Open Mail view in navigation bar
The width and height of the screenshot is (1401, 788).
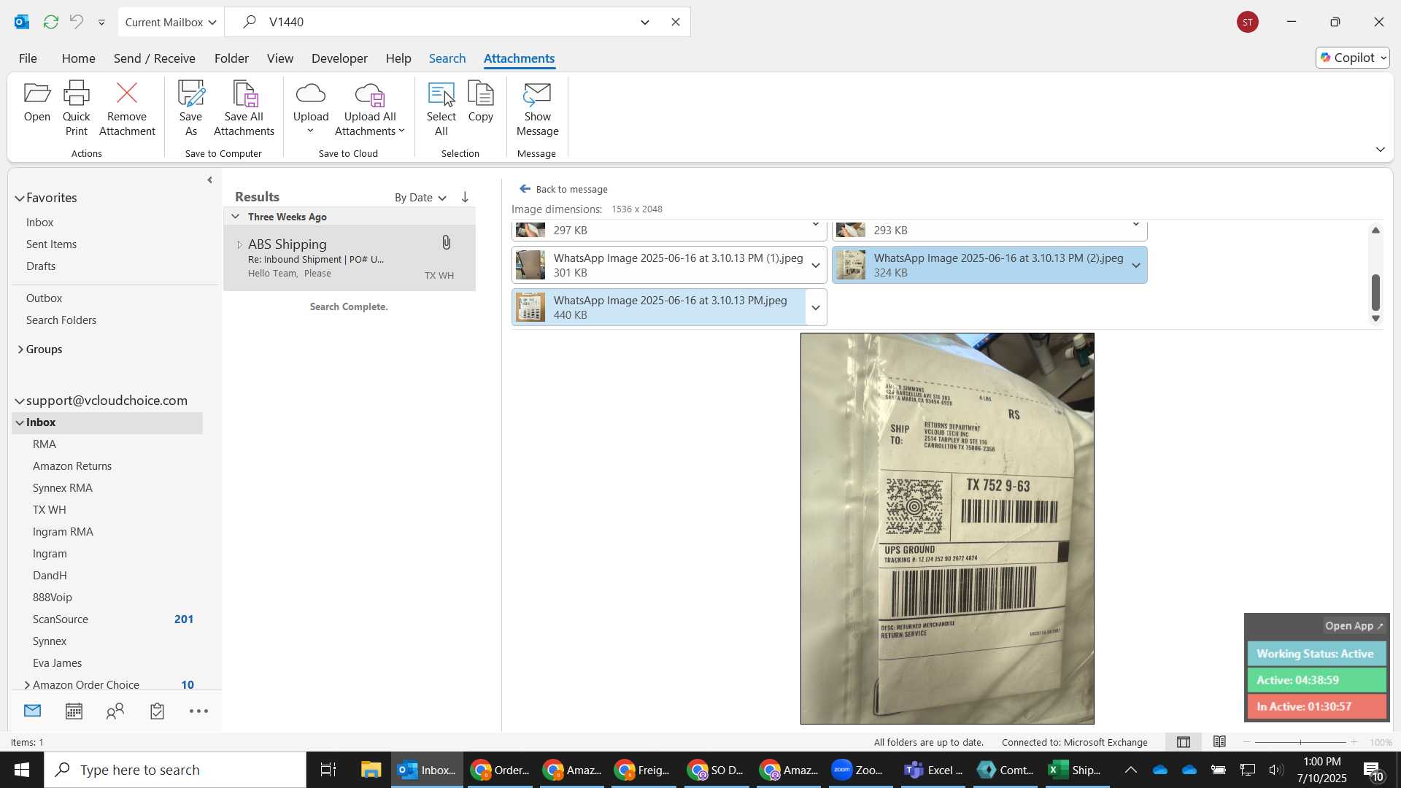pos(33,711)
